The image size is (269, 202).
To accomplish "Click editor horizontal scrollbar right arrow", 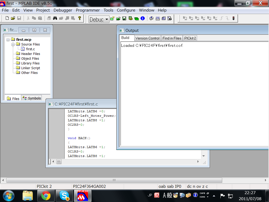I will 198,162.
